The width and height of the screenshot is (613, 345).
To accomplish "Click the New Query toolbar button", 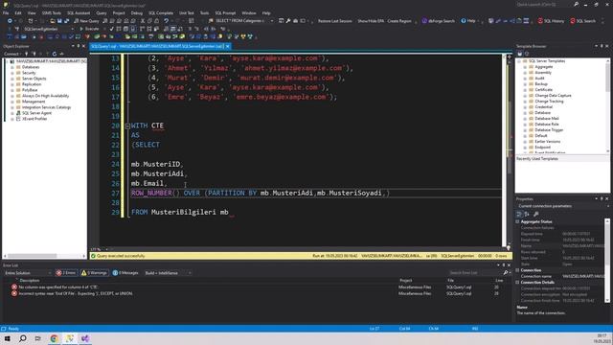I will (86, 21).
